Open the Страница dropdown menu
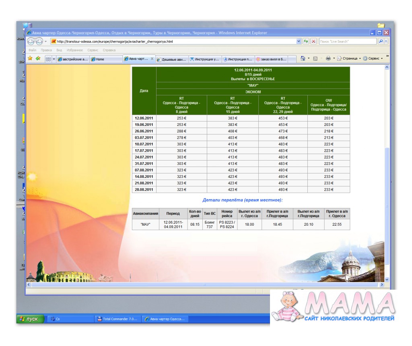412x346 pixels. (x=350, y=59)
